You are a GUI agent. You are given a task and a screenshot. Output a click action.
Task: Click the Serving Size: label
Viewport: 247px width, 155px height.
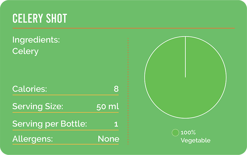point(38,106)
